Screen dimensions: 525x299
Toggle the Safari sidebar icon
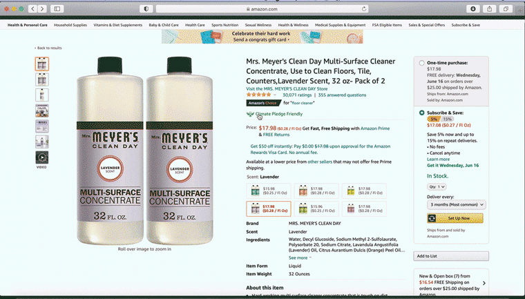coord(57,9)
